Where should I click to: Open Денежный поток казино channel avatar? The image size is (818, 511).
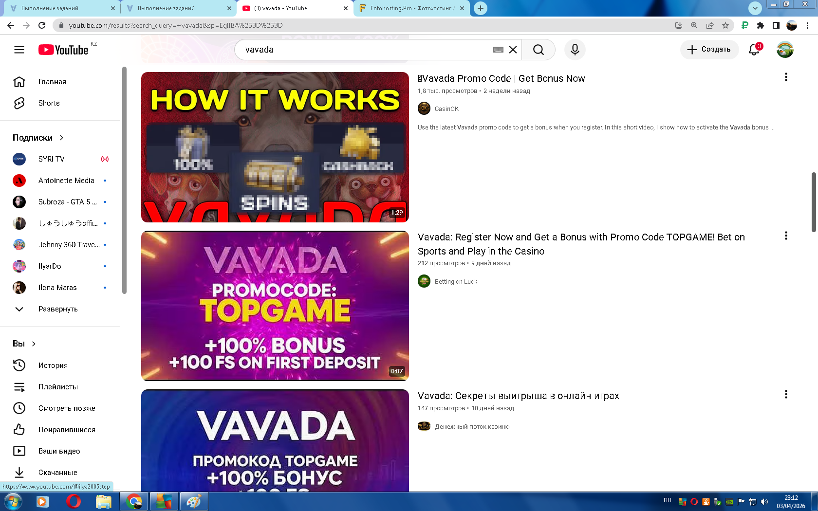point(424,426)
